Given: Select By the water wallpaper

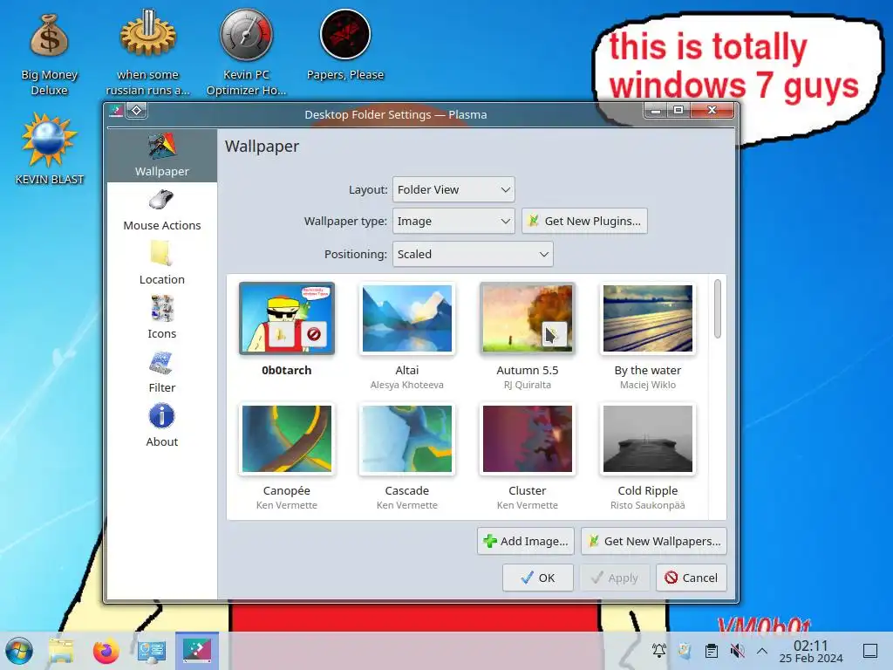Looking at the screenshot, I should pyautogui.click(x=648, y=318).
